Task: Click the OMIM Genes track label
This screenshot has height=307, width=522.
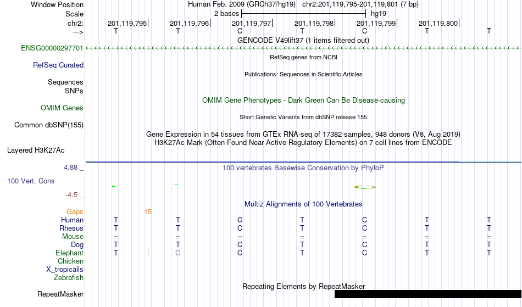Action: click(62, 108)
